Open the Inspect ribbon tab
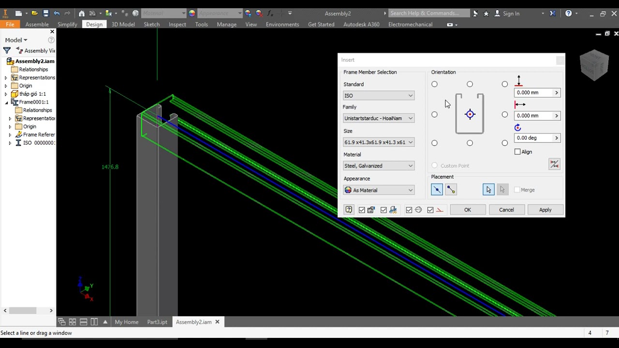Image resolution: width=619 pixels, height=348 pixels. (177, 24)
